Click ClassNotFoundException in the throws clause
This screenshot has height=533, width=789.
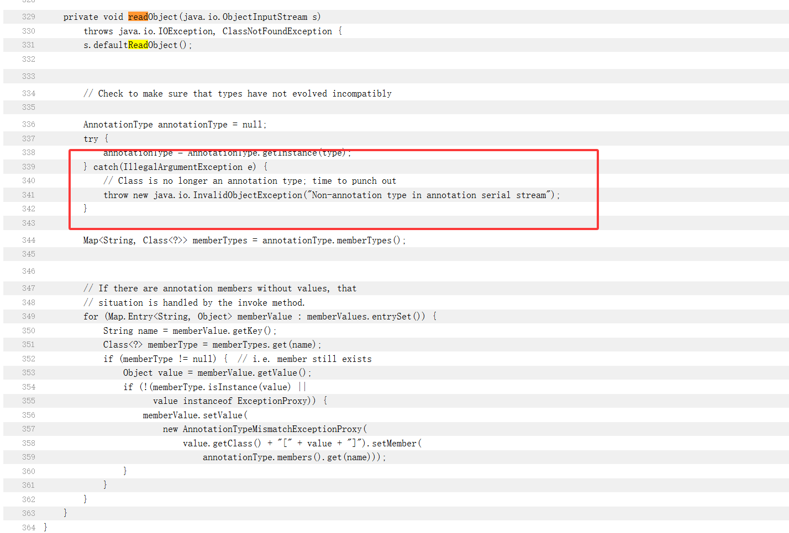pos(277,31)
